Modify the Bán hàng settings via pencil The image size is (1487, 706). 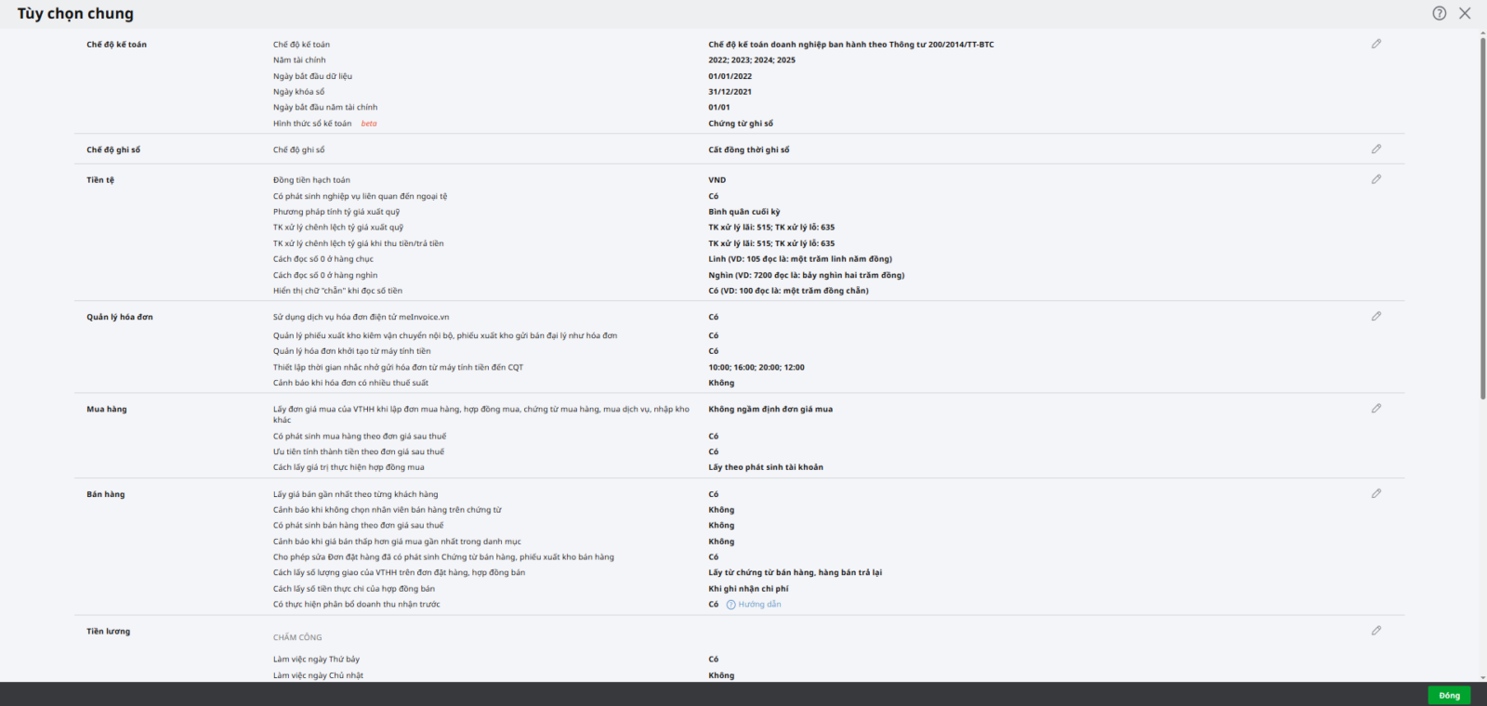1376,493
